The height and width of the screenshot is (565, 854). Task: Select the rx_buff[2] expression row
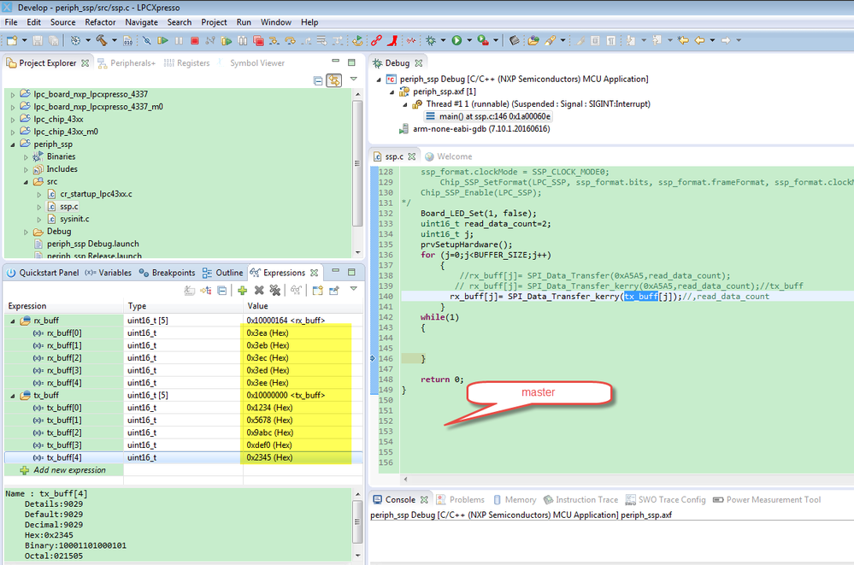183,358
